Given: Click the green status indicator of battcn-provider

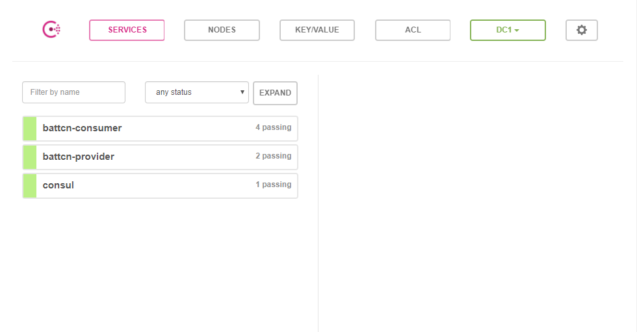Looking at the screenshot, I should tap(29, 157).
